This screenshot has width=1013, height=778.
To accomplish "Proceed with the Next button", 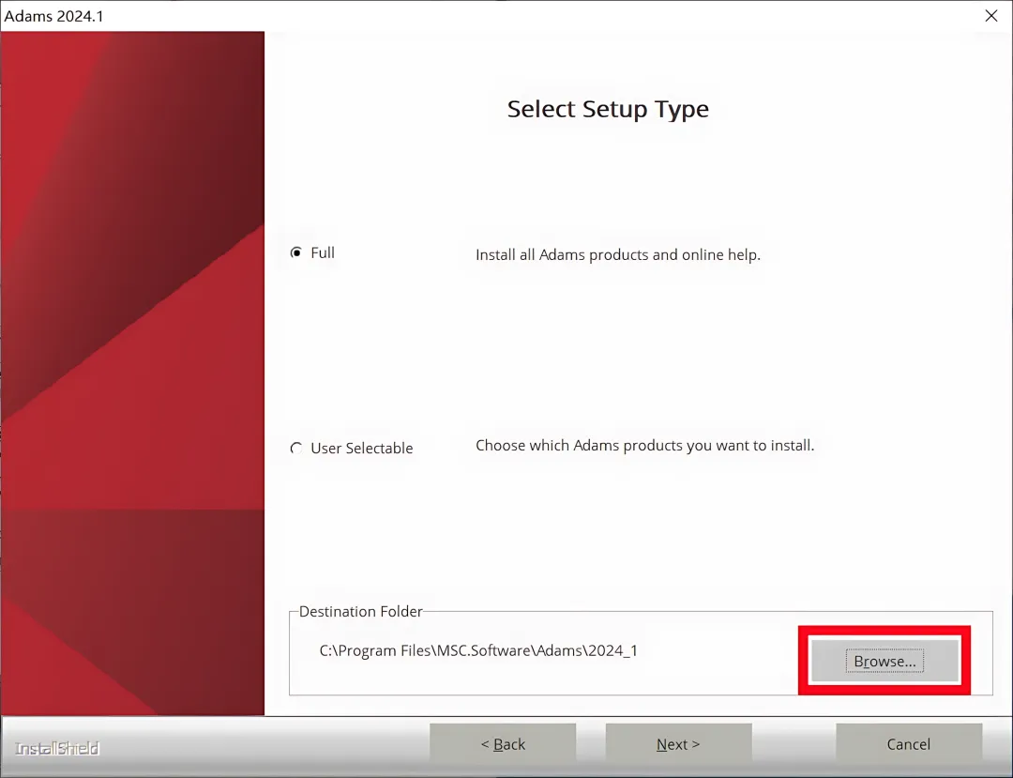I will tap(678, 744).
